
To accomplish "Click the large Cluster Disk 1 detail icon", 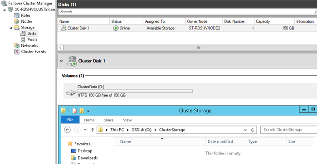I will click(x=72, y=61).
